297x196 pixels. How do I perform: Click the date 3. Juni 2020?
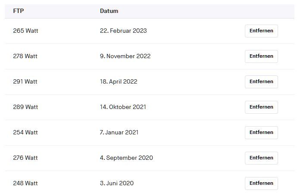click(x=116, y=184)
